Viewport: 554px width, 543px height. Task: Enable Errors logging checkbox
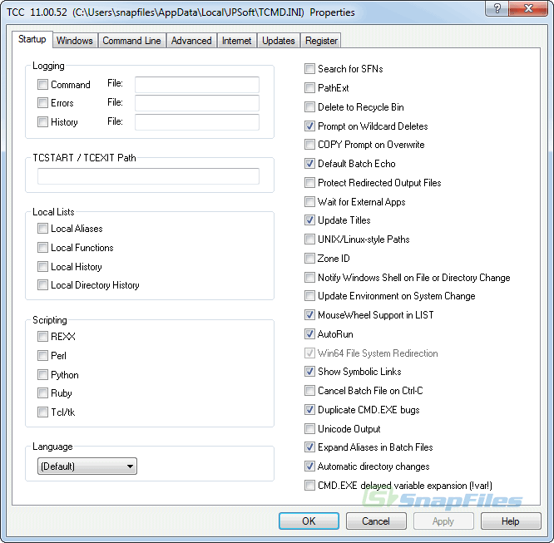(42, 103)
